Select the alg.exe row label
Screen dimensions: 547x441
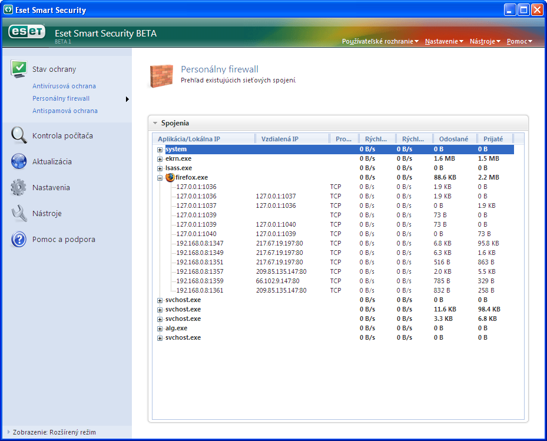tap(176, 328)
